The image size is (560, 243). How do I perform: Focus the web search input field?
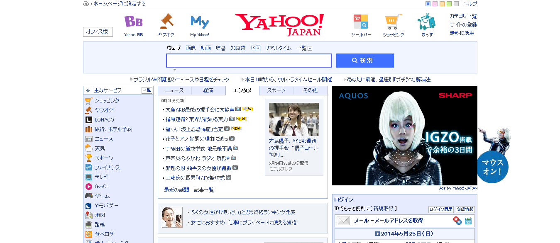tap(249, 61)
